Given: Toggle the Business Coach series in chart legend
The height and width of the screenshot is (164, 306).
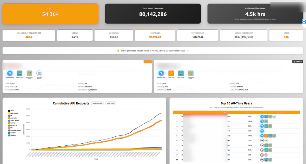Looking at the screenshot, I should (14, 130).
